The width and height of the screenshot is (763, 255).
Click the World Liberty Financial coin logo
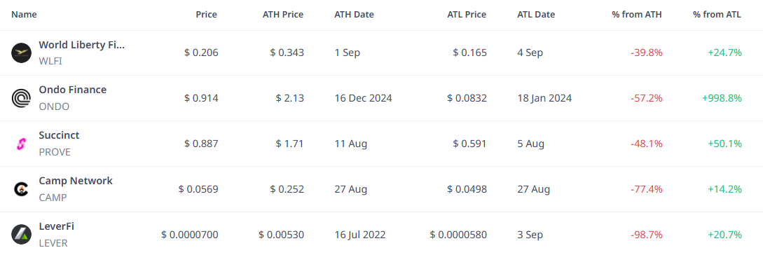click(22, 53)
